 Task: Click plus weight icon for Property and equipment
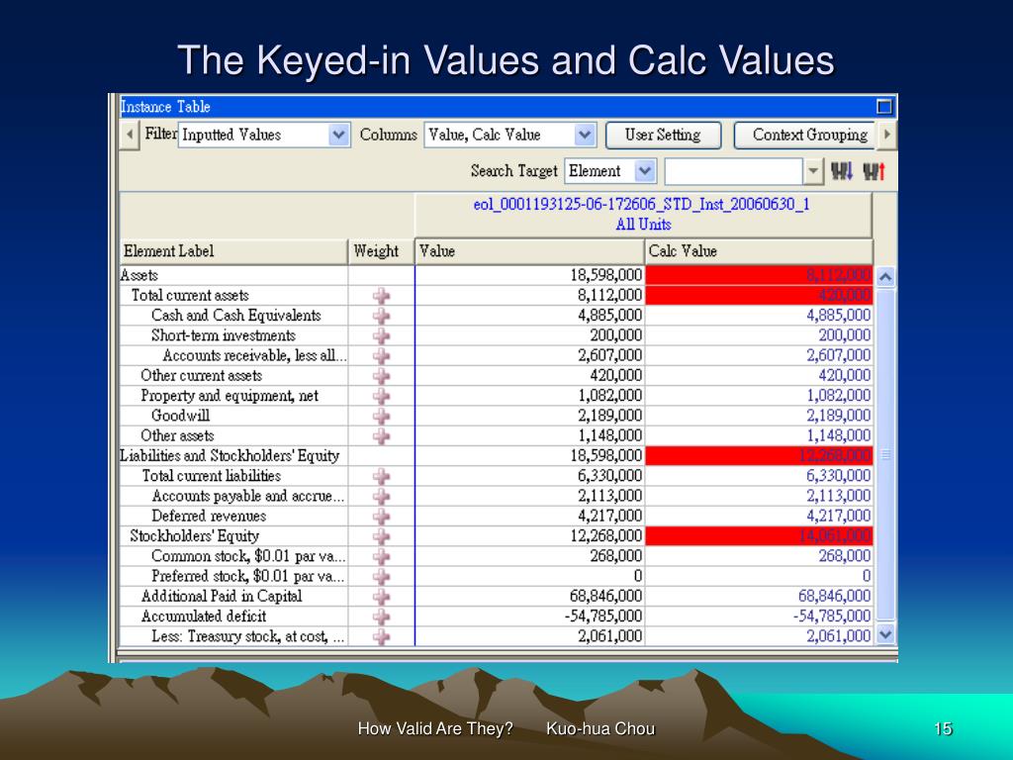381,396
